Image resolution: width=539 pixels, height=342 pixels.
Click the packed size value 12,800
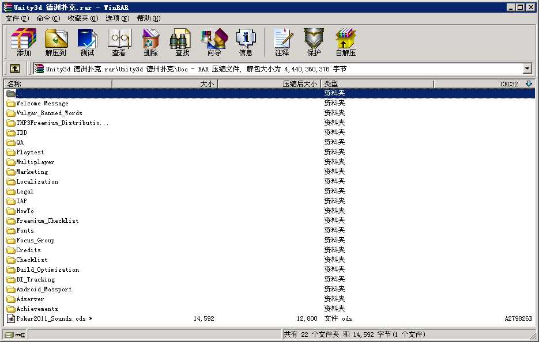307,318
